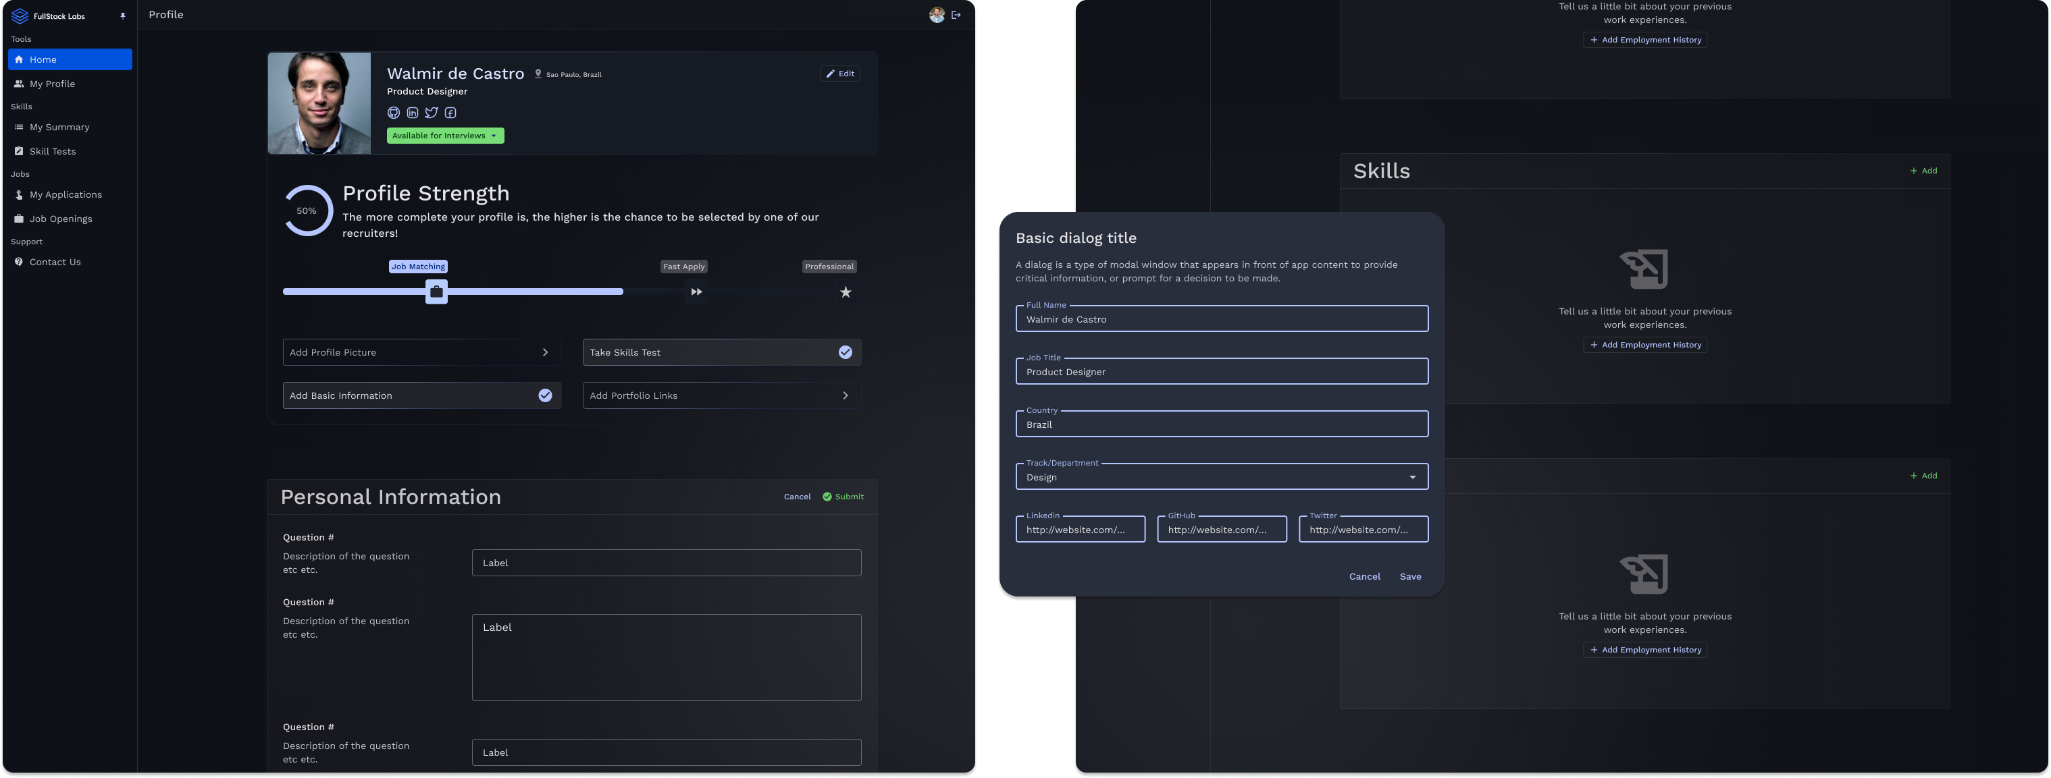
Task: Click the Fast Apply label tag
Action: pos(684,267)
